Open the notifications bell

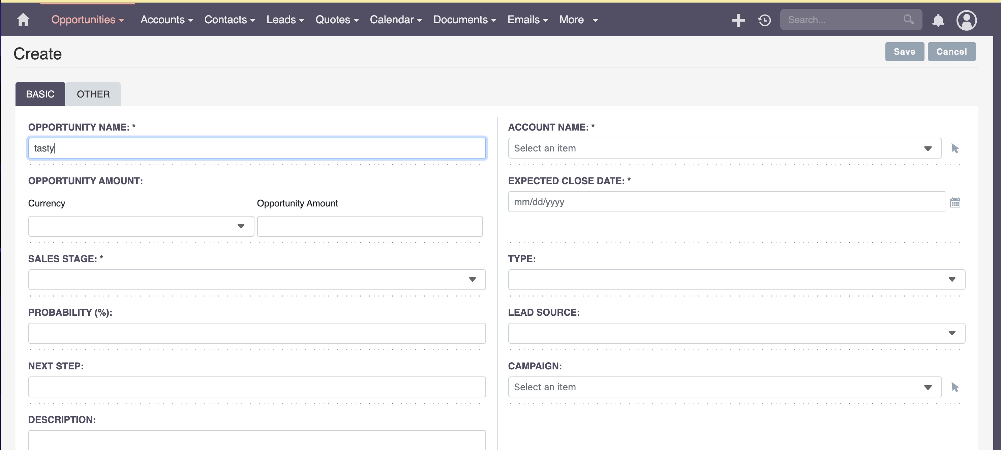(x=938, y=20)
